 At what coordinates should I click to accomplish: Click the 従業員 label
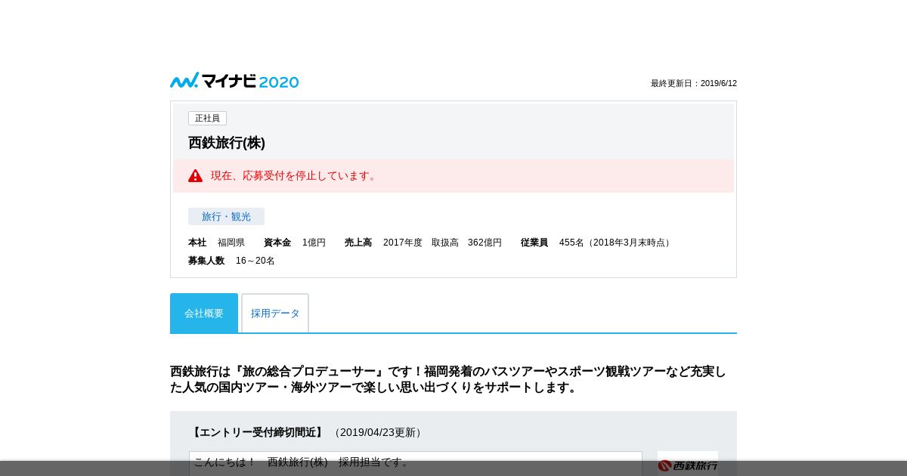coord(534,243)
